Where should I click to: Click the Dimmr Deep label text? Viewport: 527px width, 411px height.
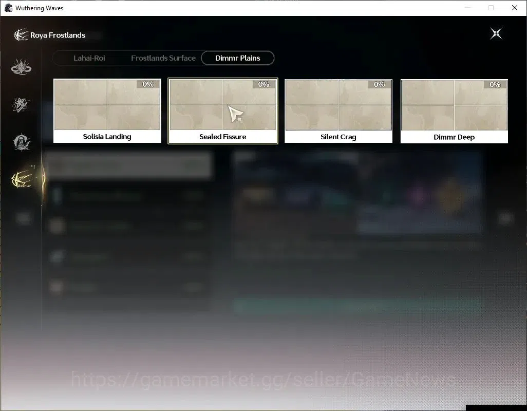[x=454, y=137]
